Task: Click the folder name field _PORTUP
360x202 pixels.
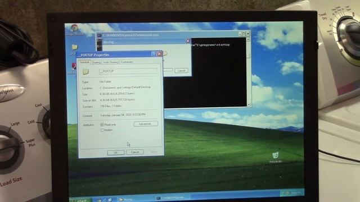Action: [128, 71]
